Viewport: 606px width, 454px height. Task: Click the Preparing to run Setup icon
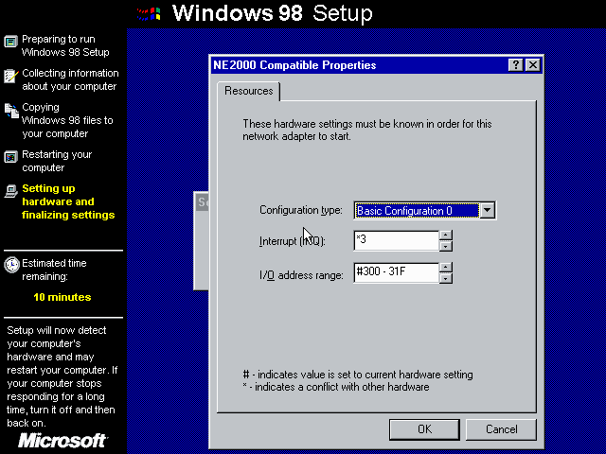[x=10, y=42]
